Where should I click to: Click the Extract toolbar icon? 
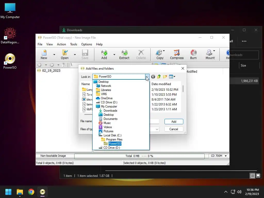pyautogui.click(x=124, y=54)
